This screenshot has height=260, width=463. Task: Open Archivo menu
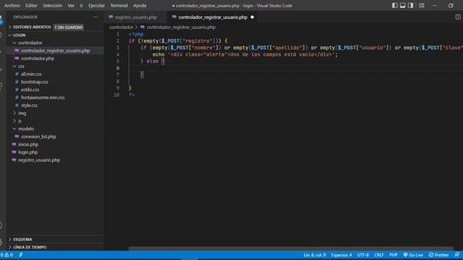pyautogui.click(x=12, y=6)
